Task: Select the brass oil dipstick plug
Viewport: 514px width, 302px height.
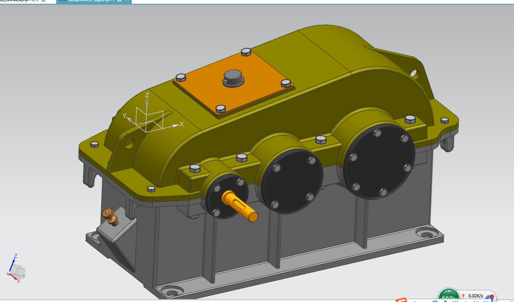Action: [x=111, y=217]
